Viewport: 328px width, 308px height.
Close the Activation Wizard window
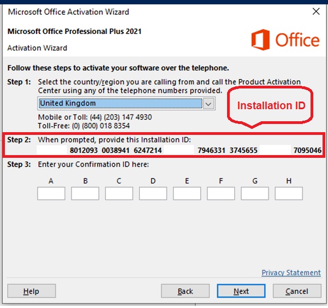pyautogui.click(x=315, y=11)
